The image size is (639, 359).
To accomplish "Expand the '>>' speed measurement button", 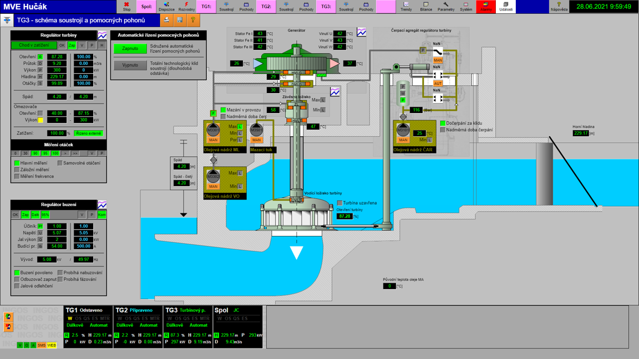I will (x=75, y=153).
